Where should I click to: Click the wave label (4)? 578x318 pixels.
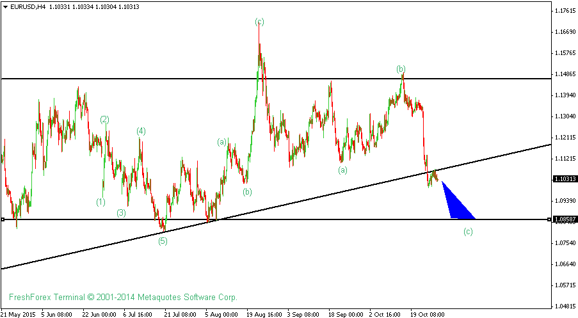click(x=141, y=131)
